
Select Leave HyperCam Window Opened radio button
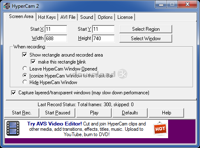[x=25, y=68]
